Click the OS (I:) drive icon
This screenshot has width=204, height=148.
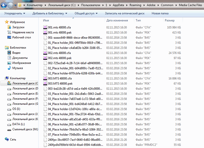[9, 109]
